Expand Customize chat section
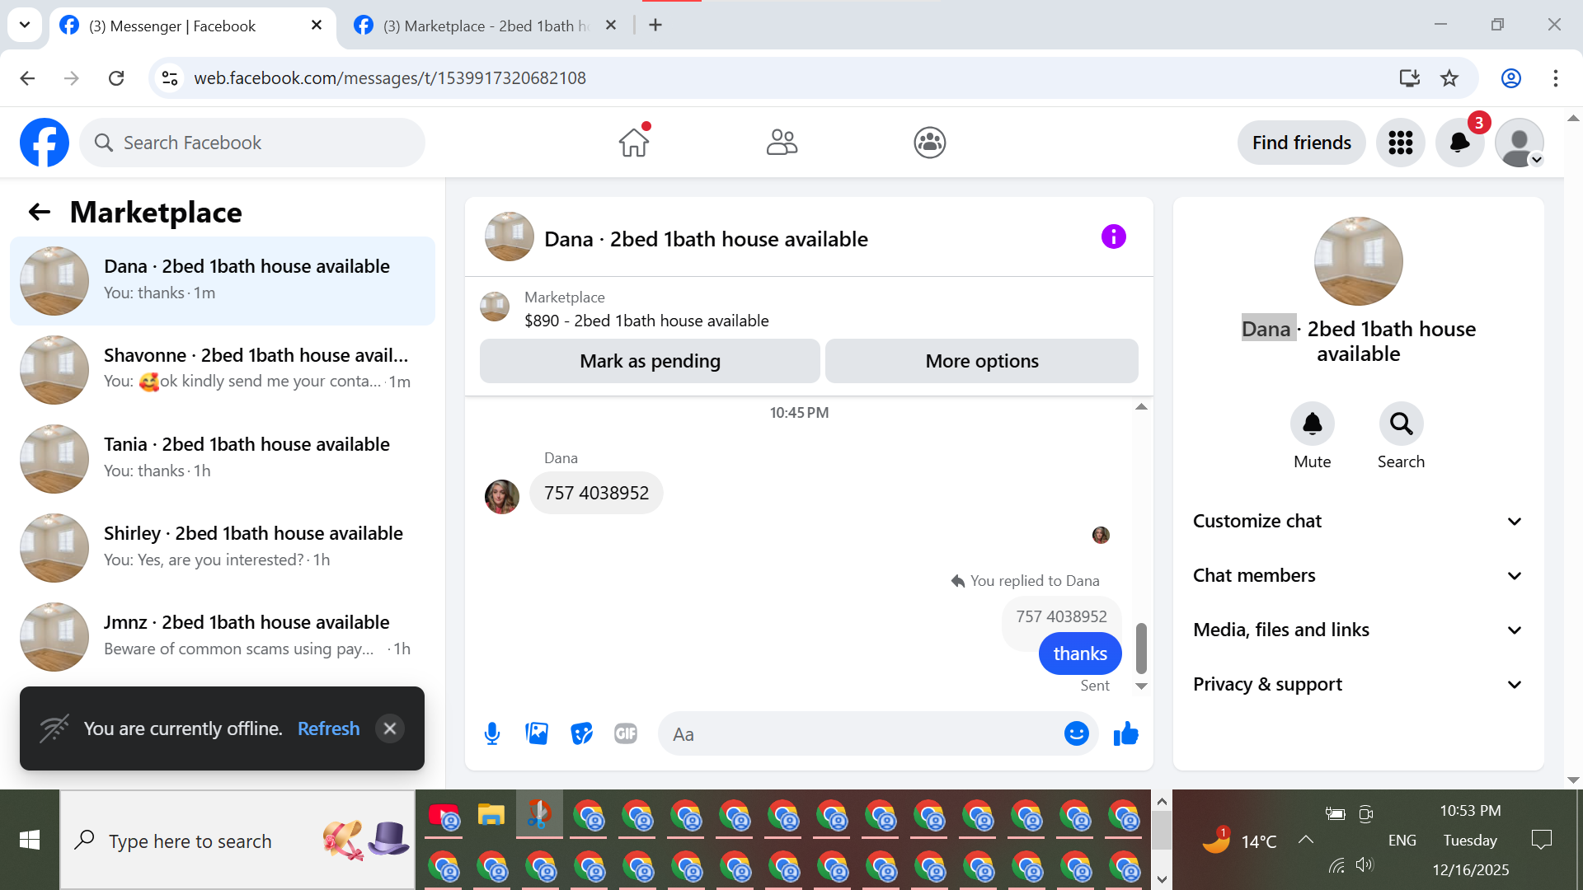The height and width of the screenshot is (890, 1583). [1358, 521]
